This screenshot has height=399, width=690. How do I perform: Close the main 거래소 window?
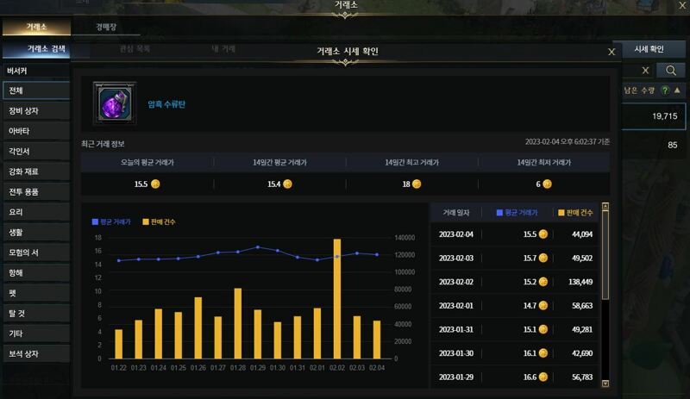[x=681, y=6]
